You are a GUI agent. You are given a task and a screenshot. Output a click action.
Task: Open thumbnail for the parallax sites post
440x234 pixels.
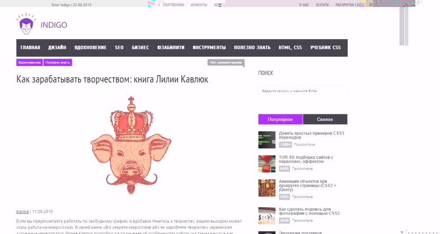[x=267, y=164]
